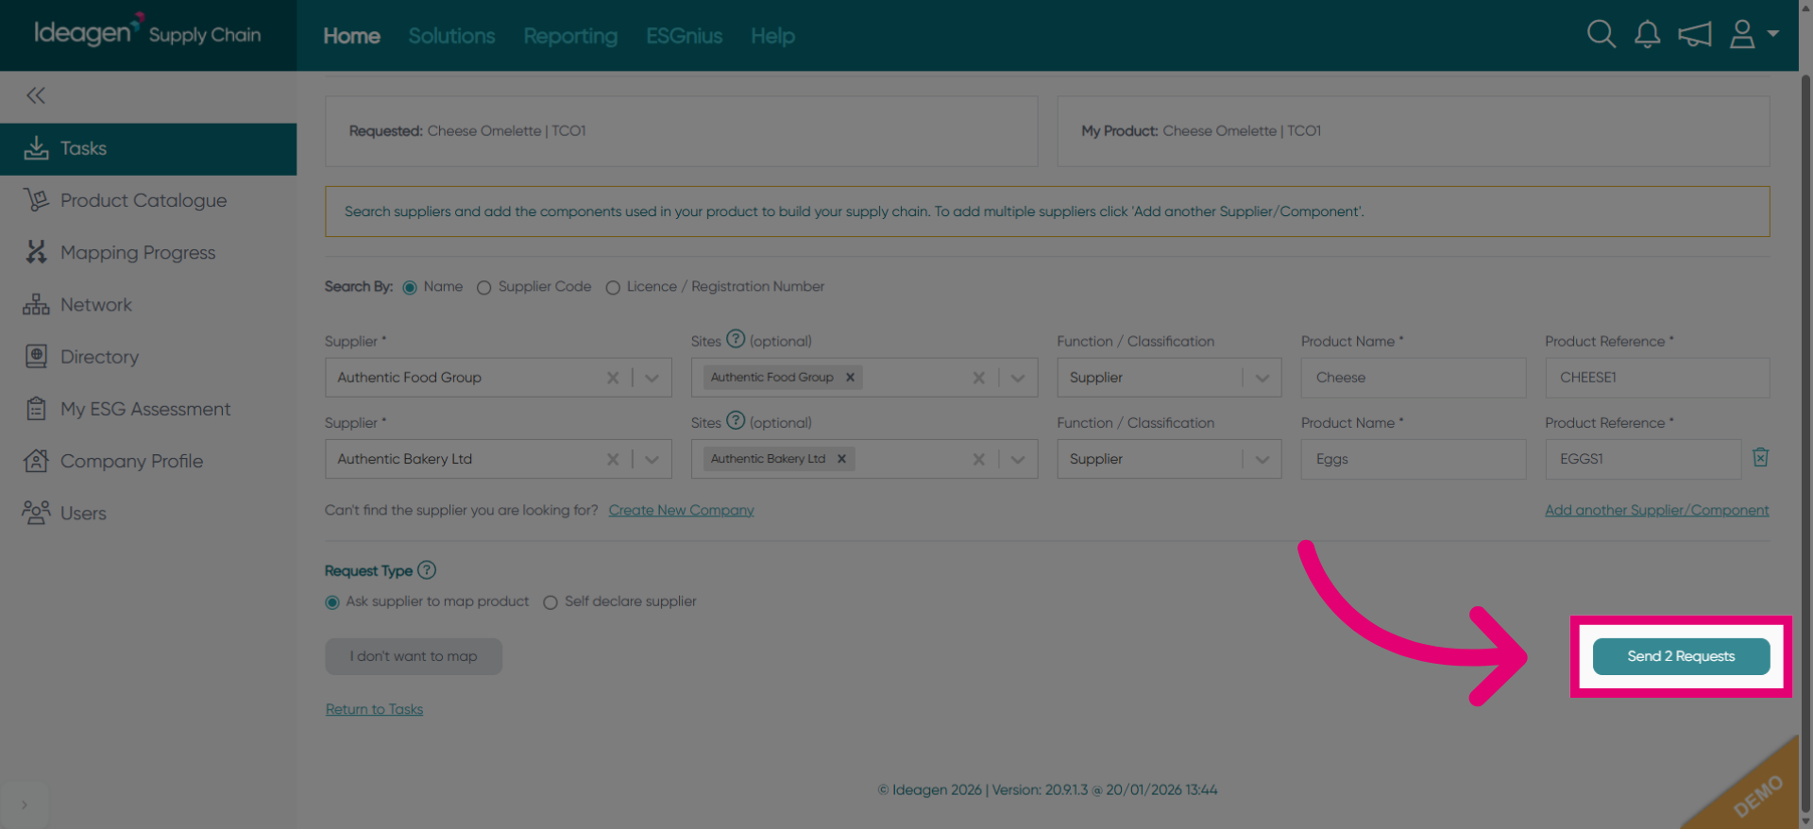Click the I don't want to map button
Viewport: 1813px width, 829px height.
pyautogui.click(x=414, y=656)
